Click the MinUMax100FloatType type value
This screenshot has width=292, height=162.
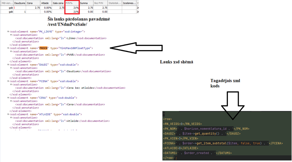click(x=75, y=48)
